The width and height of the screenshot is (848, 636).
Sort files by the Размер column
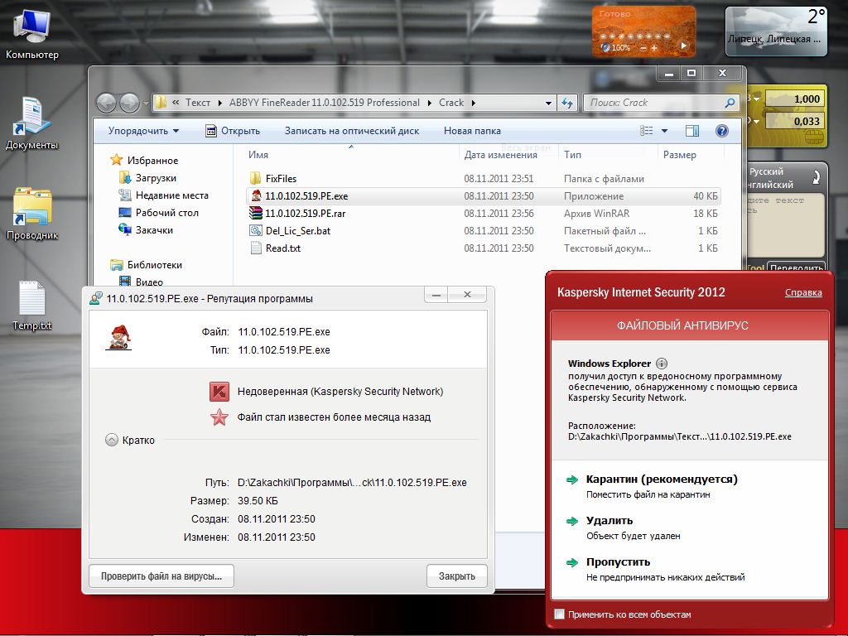(680, 155)
